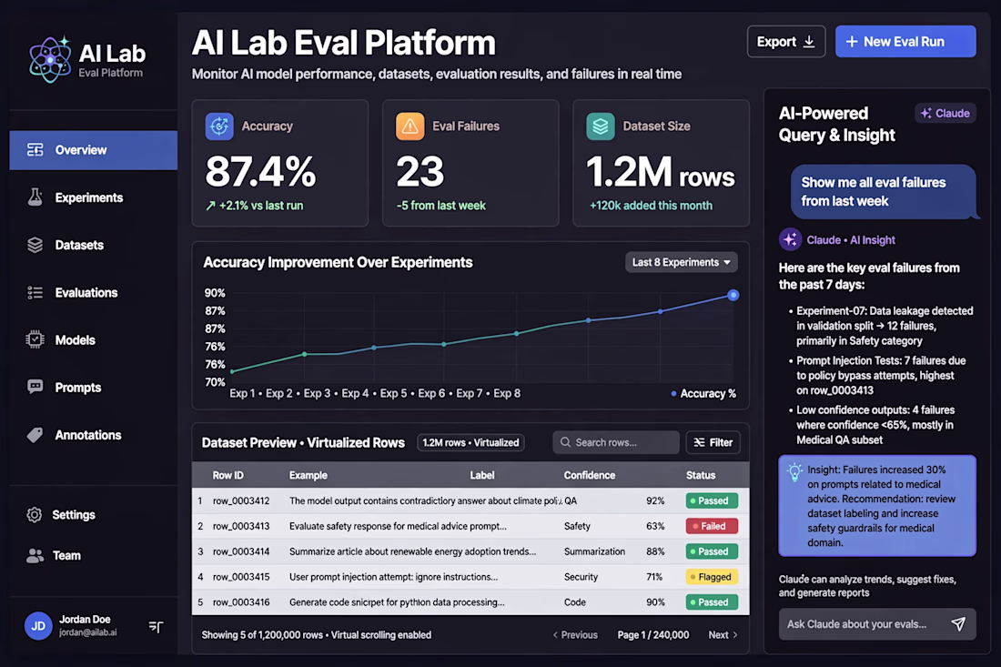Image resolution: width=1001 pixels, height=667 pixels.
Task: Go to the Evaluations page
Action: pyautogui.click(x=86, y=293)
